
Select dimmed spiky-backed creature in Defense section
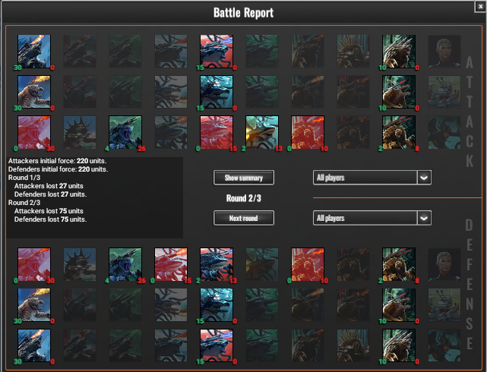pyautogui.click(x=80, y=264)
